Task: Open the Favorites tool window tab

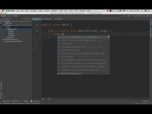Action: (x=1, y=95)
